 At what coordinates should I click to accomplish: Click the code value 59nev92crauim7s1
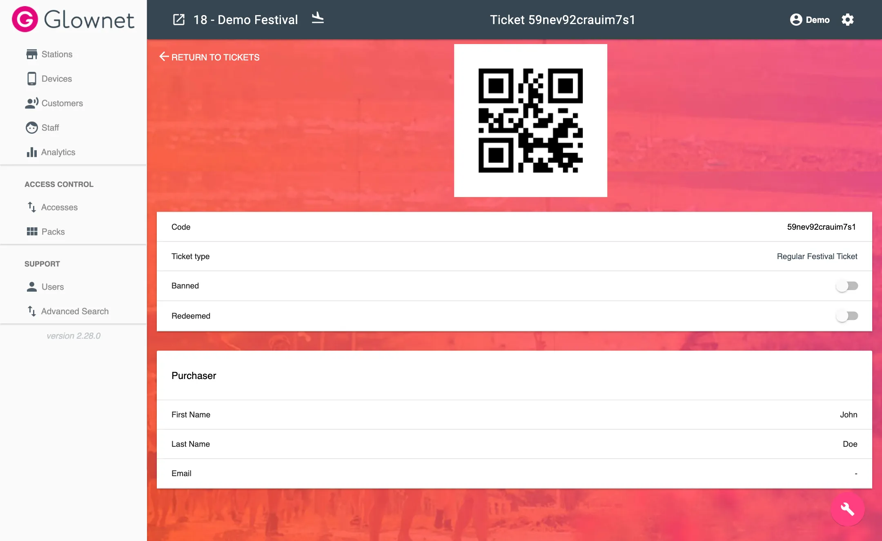(x=822, y=227)
